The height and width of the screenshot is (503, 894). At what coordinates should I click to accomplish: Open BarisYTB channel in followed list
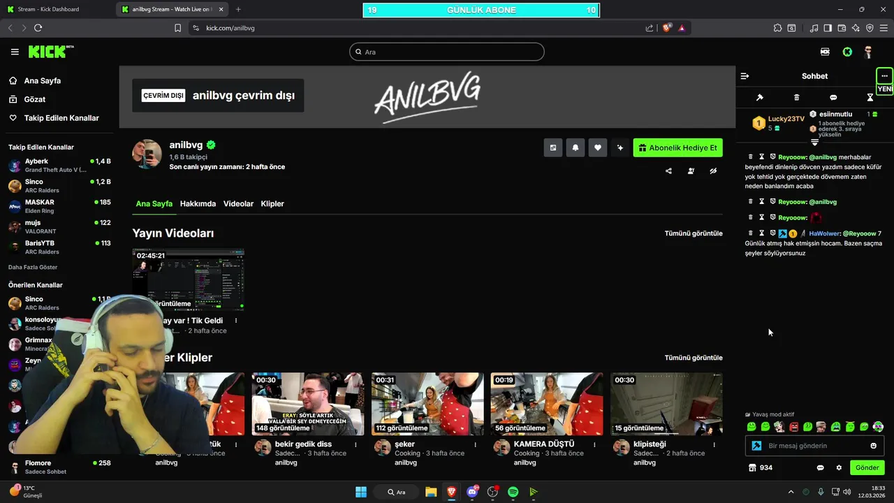pyautogui.click(x=59, y=247)
